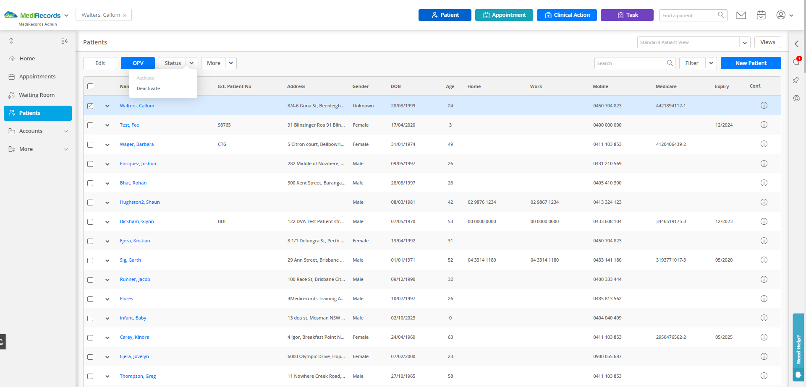Click the patients table search magnifier
Viewport: 806px width, 387px height.
[x=670, y=63]
